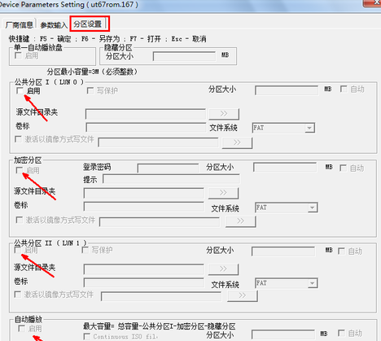Toggle 写保护 in 公共分区 I
The image size is (381, 341).
coord(90,90)
